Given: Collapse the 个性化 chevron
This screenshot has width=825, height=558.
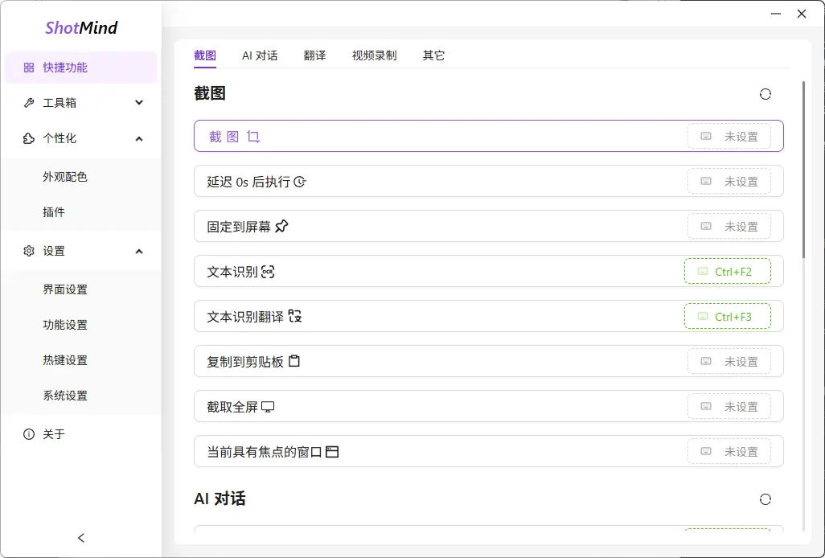Looking at the screenshot, I should click(x=139, y=139).
